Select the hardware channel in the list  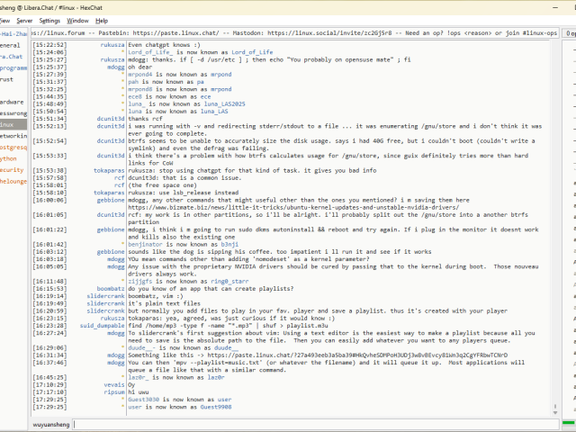[13, 102]
